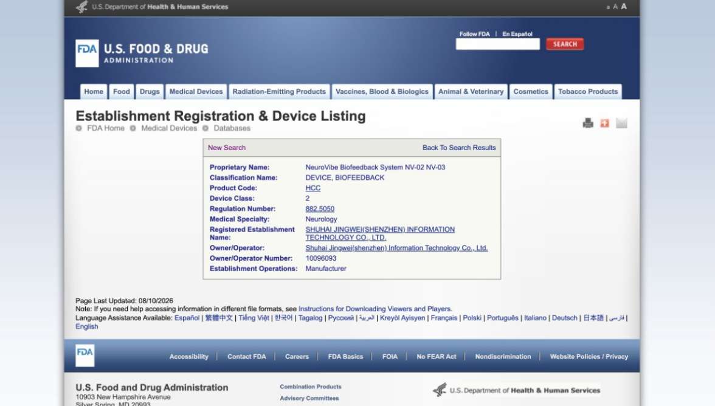Click the FDA logo in header
Screen dimensions: 715x406
[x=87, y=53]
